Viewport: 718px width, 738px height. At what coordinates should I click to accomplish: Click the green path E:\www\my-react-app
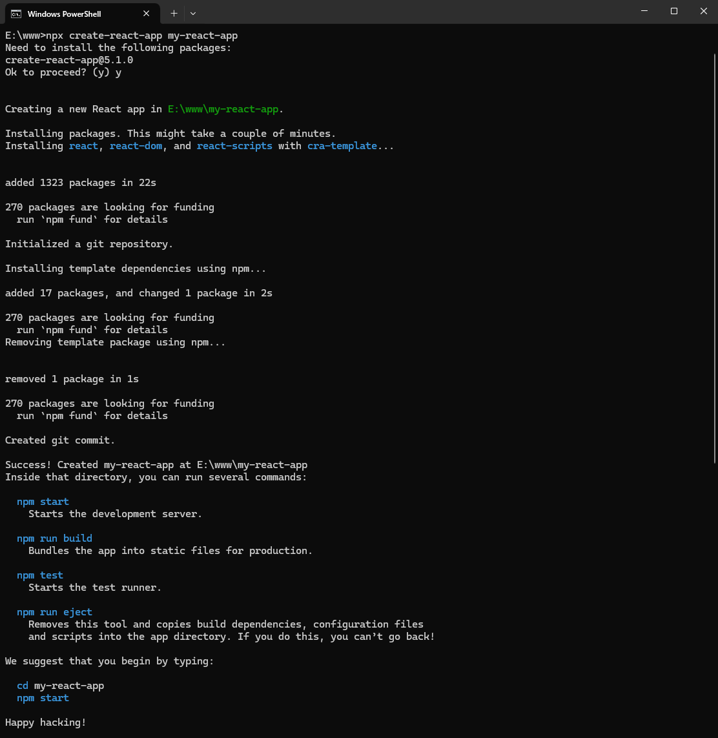pos(223,109)
